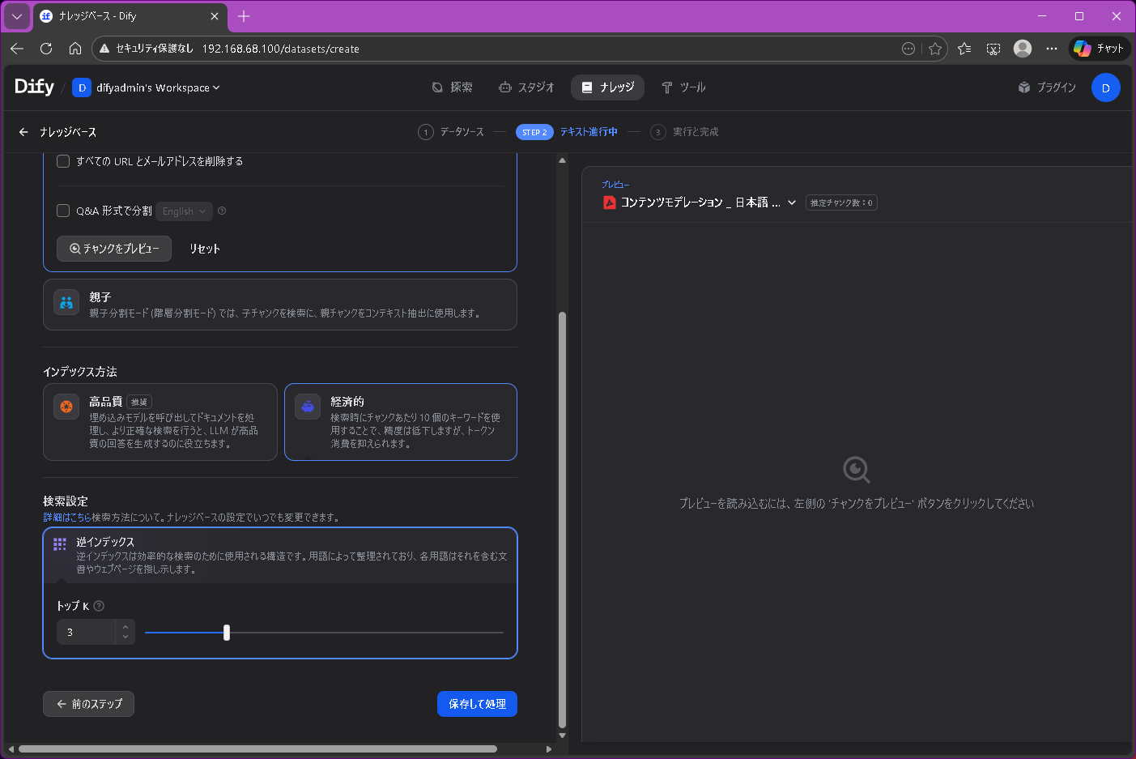Click the プラグイン icon
Viewport: 1136px width, 759px height.
[1023, 87]
